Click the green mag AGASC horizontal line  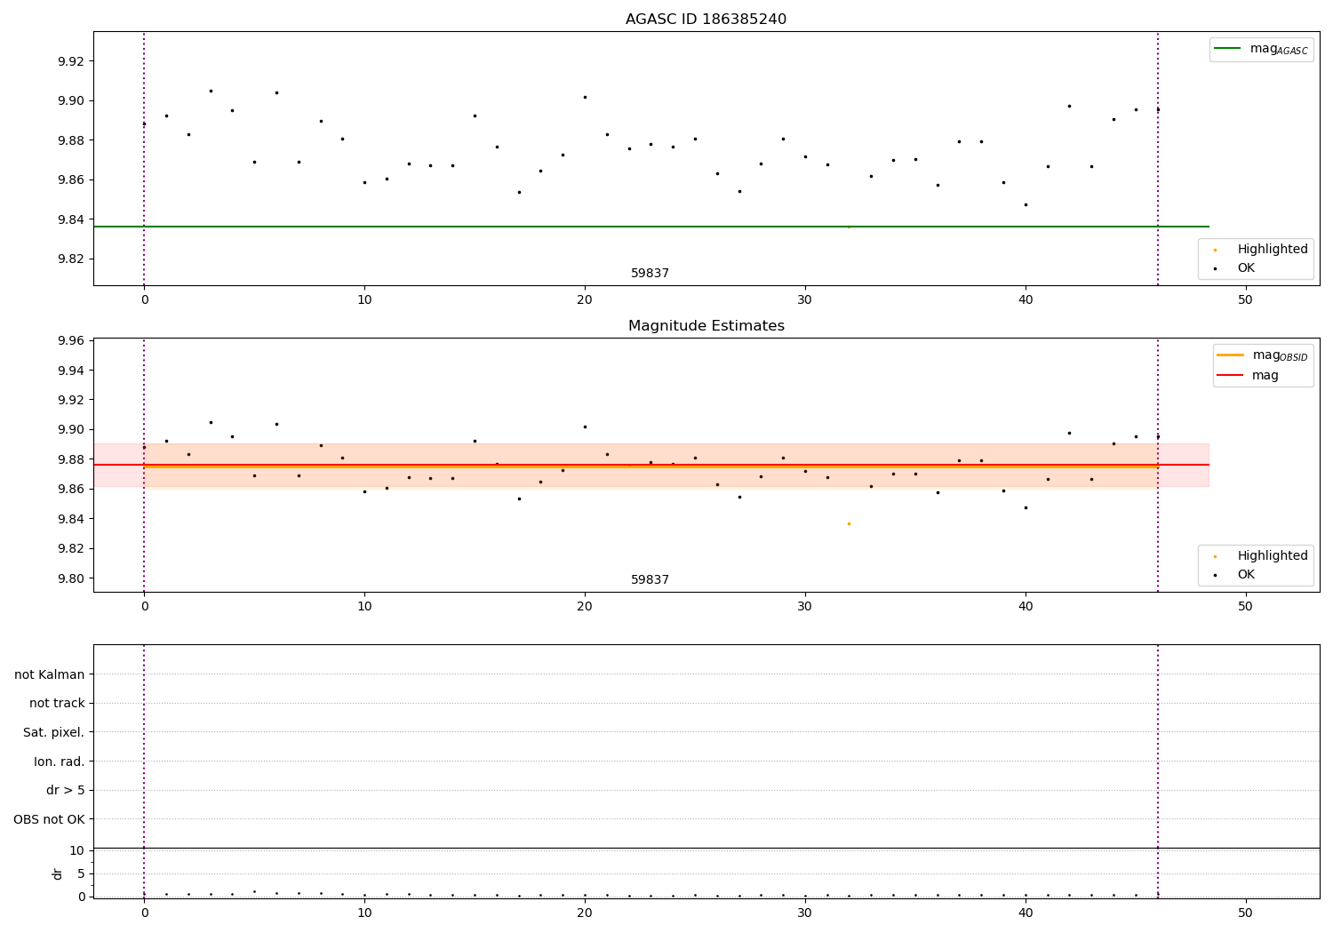click(x=651, y=227)
